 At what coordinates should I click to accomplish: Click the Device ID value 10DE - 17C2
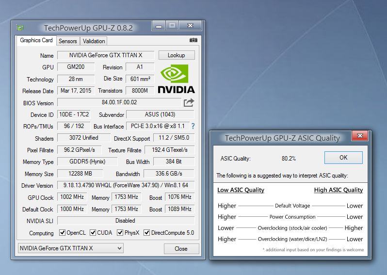point(74,114)
